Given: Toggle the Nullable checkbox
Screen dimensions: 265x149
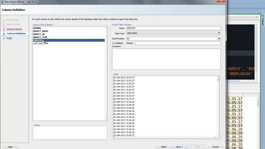Looking at the screenshot, I should pos(113,43).
